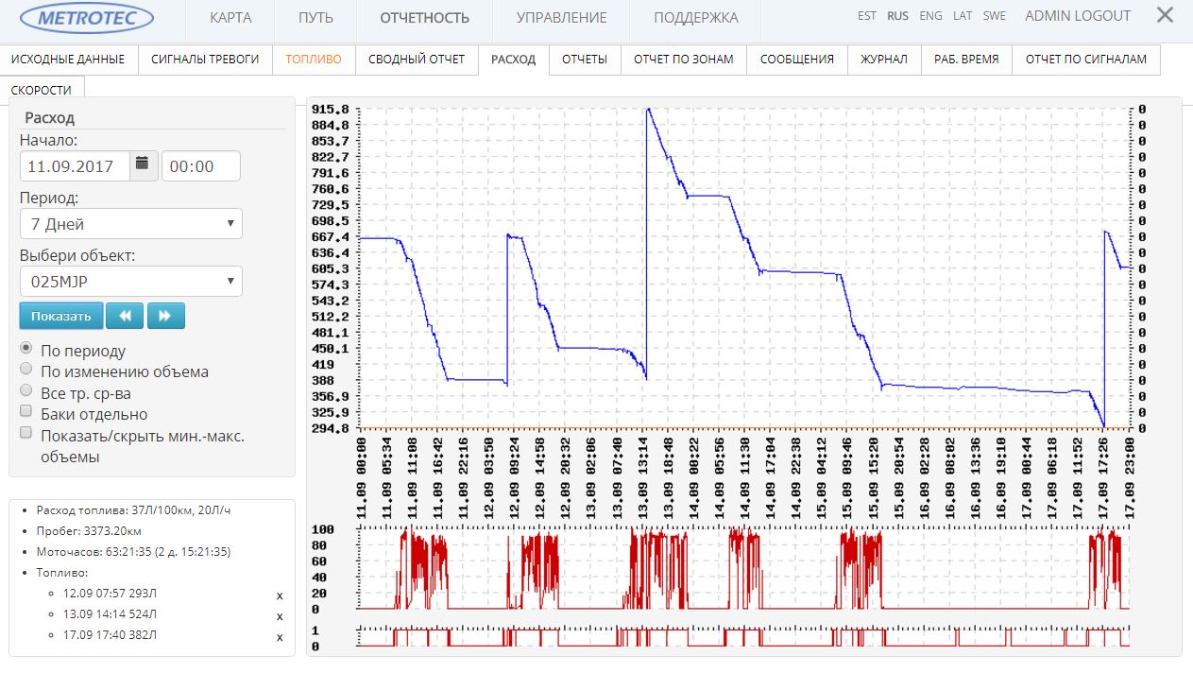
Task: Click the fast-forward next period button
Action: [165, 316]
